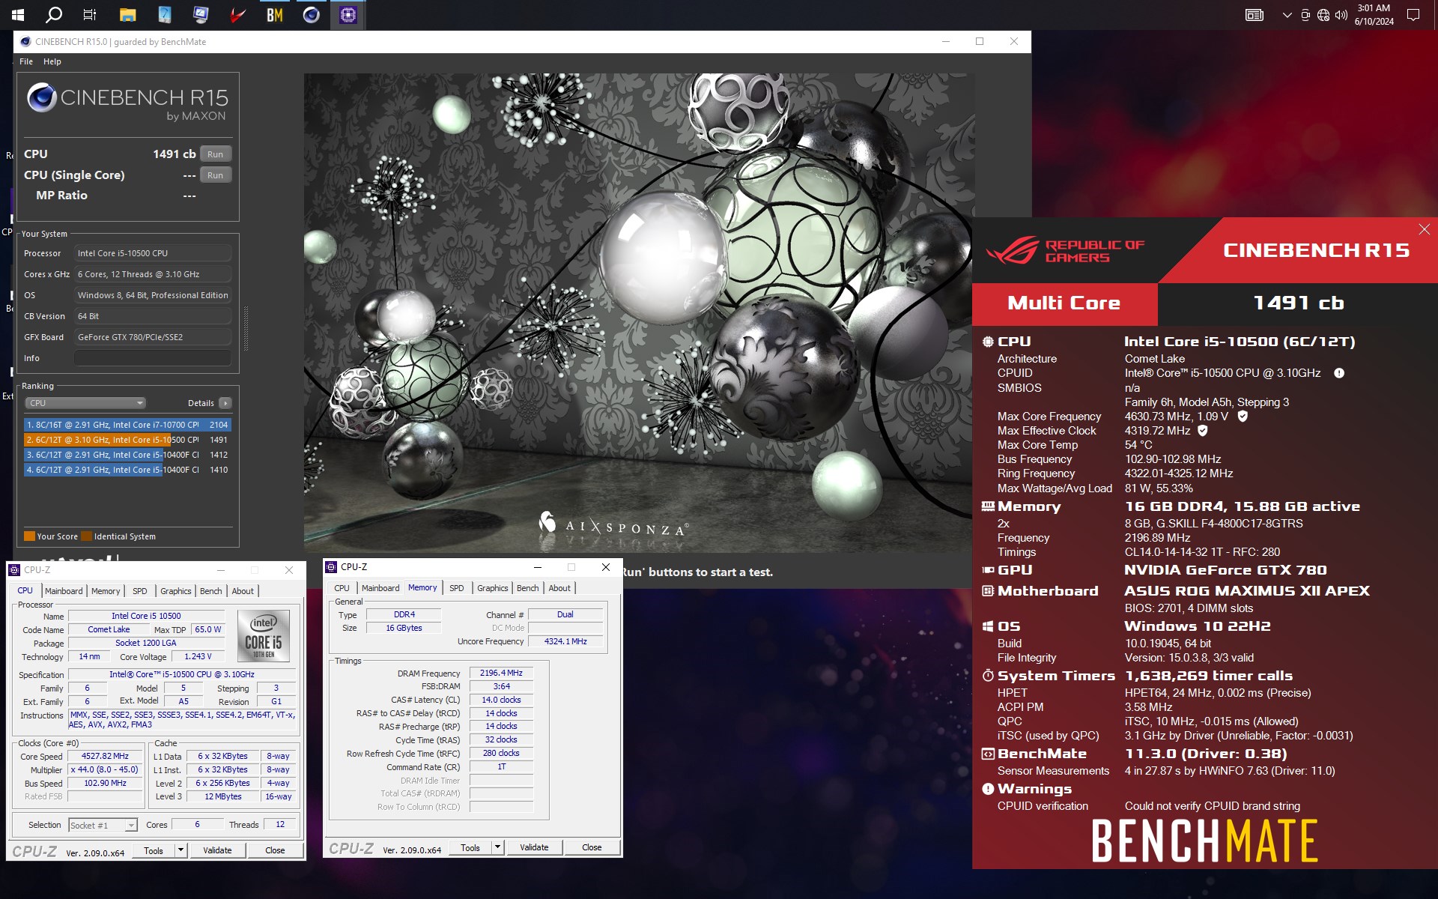Screen dimensions: 1438x899
Task: Click the taskbar clock showing 3:01 AM
Action: tap(1374, 15)
